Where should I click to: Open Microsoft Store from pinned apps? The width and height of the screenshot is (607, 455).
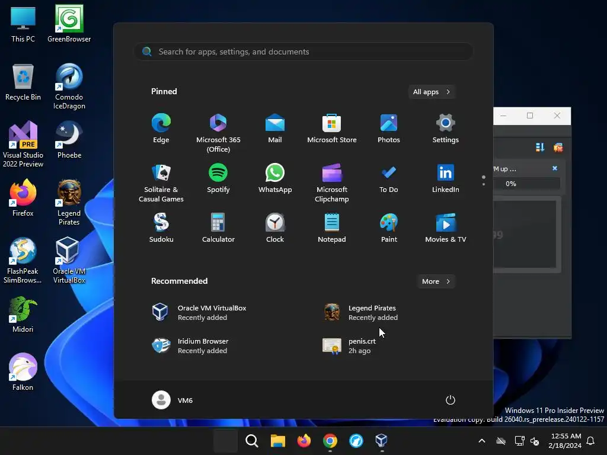(332, 129)
